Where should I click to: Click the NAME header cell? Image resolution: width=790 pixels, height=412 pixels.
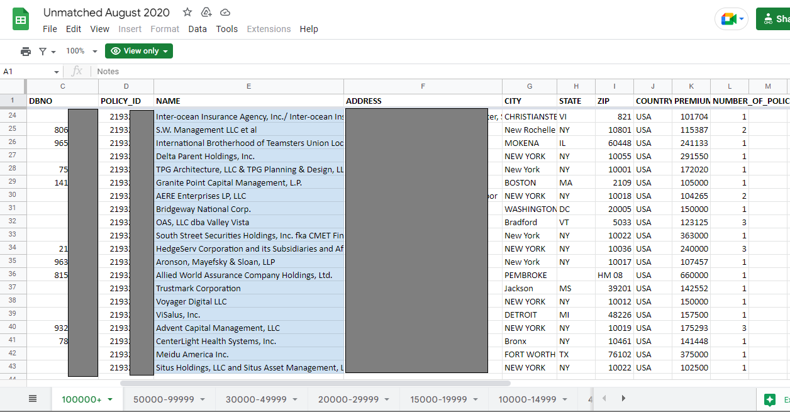[248, 101]
